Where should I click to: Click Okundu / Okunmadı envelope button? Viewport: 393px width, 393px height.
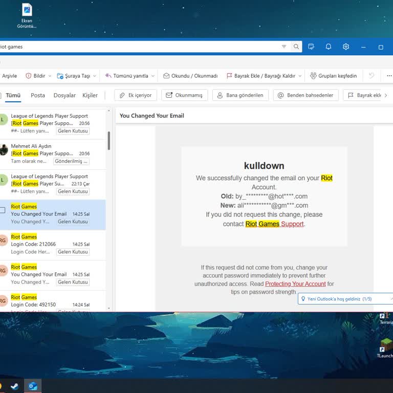[190, 76]
